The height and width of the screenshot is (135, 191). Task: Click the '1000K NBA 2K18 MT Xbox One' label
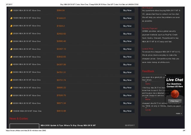pos(27,10)
